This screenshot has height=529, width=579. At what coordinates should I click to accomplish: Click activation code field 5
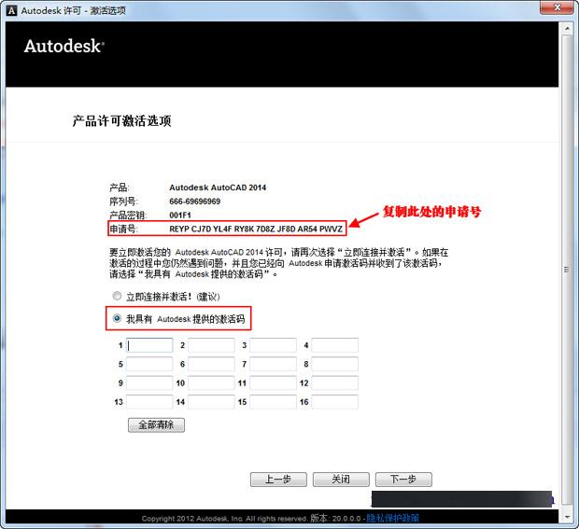(149, 364)
